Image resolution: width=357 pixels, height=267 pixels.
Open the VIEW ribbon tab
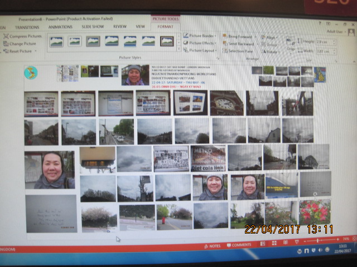click(140, 27)
